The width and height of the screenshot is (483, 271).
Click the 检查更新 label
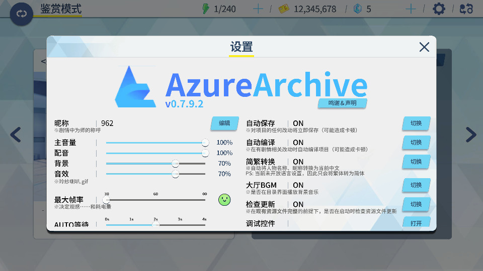pos(260,204)
